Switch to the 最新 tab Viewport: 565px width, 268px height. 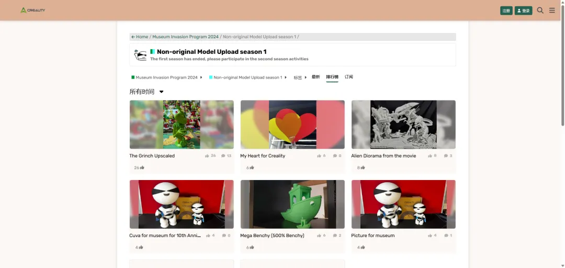[x=315, y=77]
